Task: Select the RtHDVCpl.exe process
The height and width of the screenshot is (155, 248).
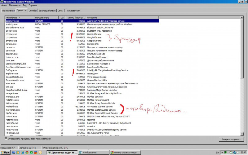Action: point(82,133)
